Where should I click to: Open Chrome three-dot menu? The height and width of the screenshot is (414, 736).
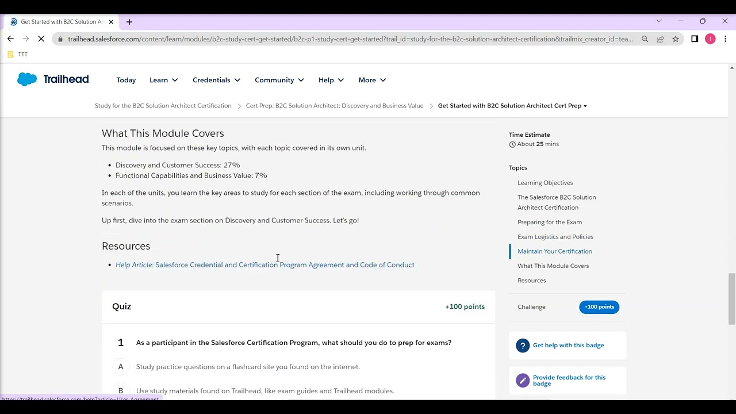pos(725,39)
